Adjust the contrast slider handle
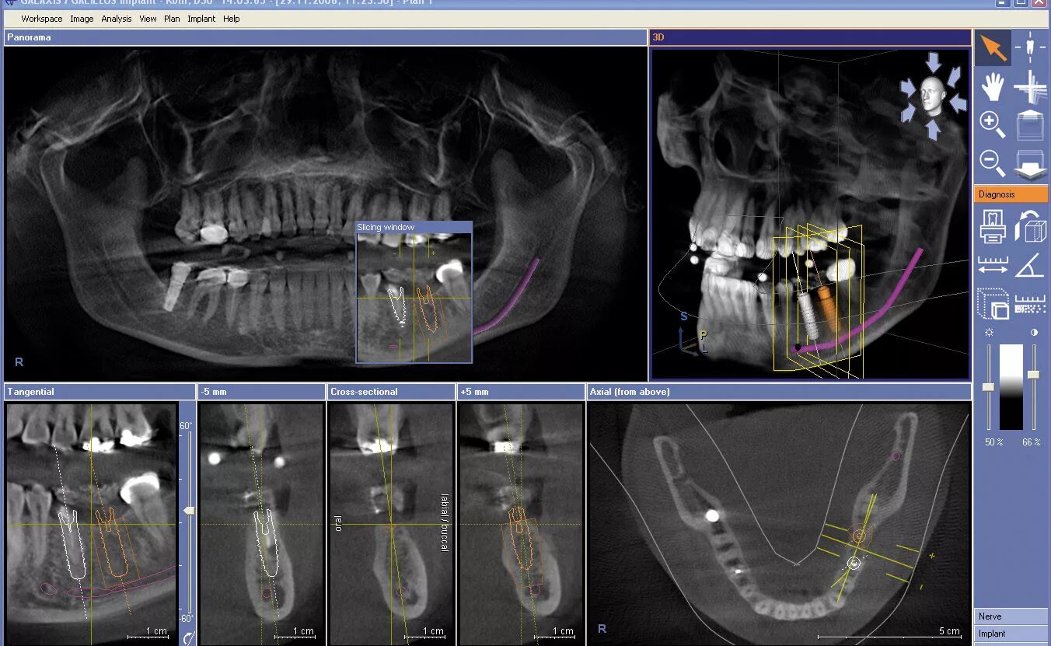The height and width of the screenshot is (646, 1051). (1034, 374)
